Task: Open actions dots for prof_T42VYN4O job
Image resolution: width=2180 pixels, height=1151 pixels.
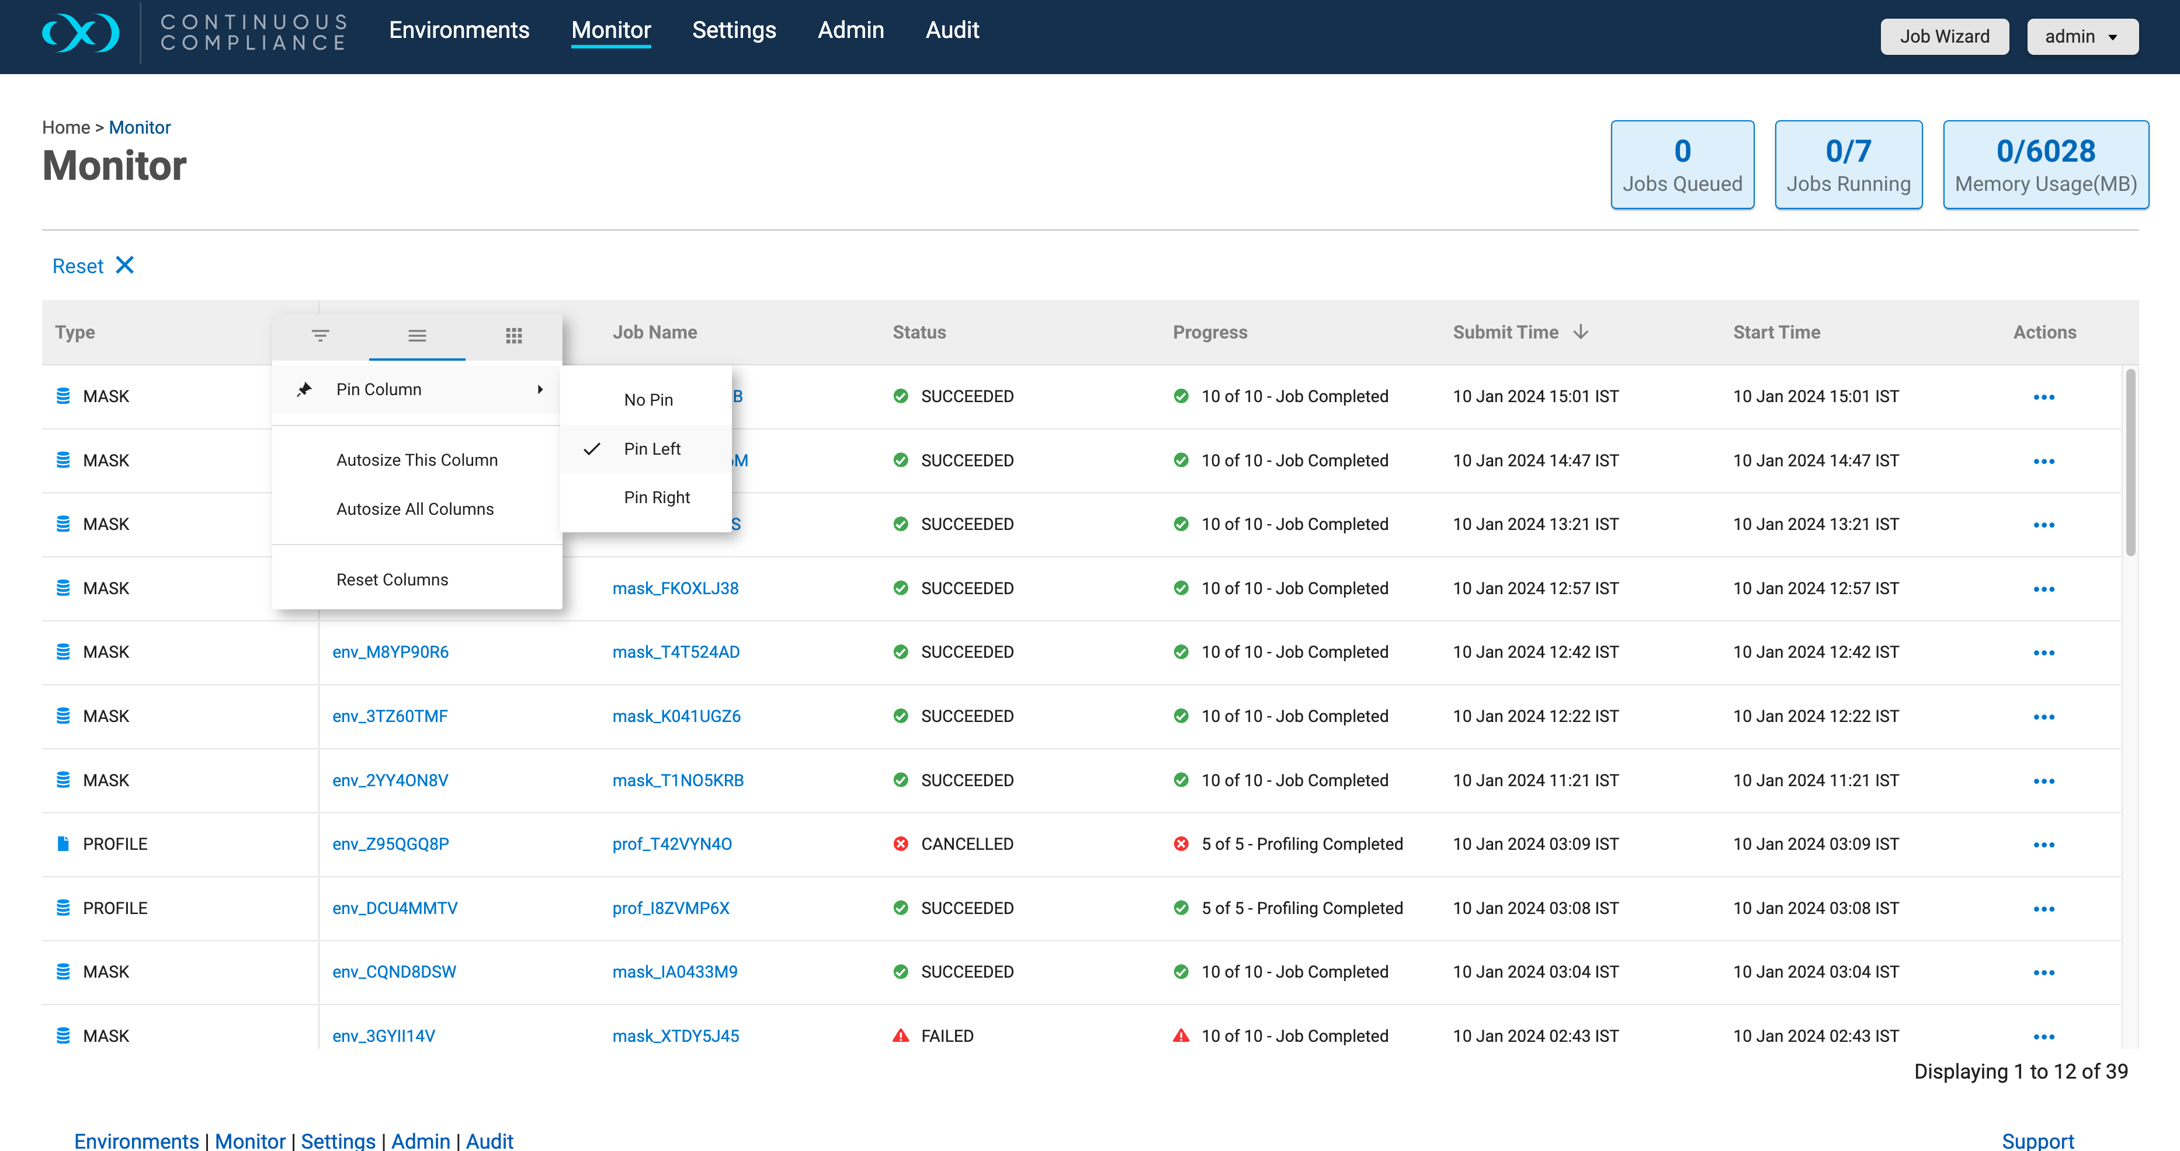Action: [x=2044, y=845]
